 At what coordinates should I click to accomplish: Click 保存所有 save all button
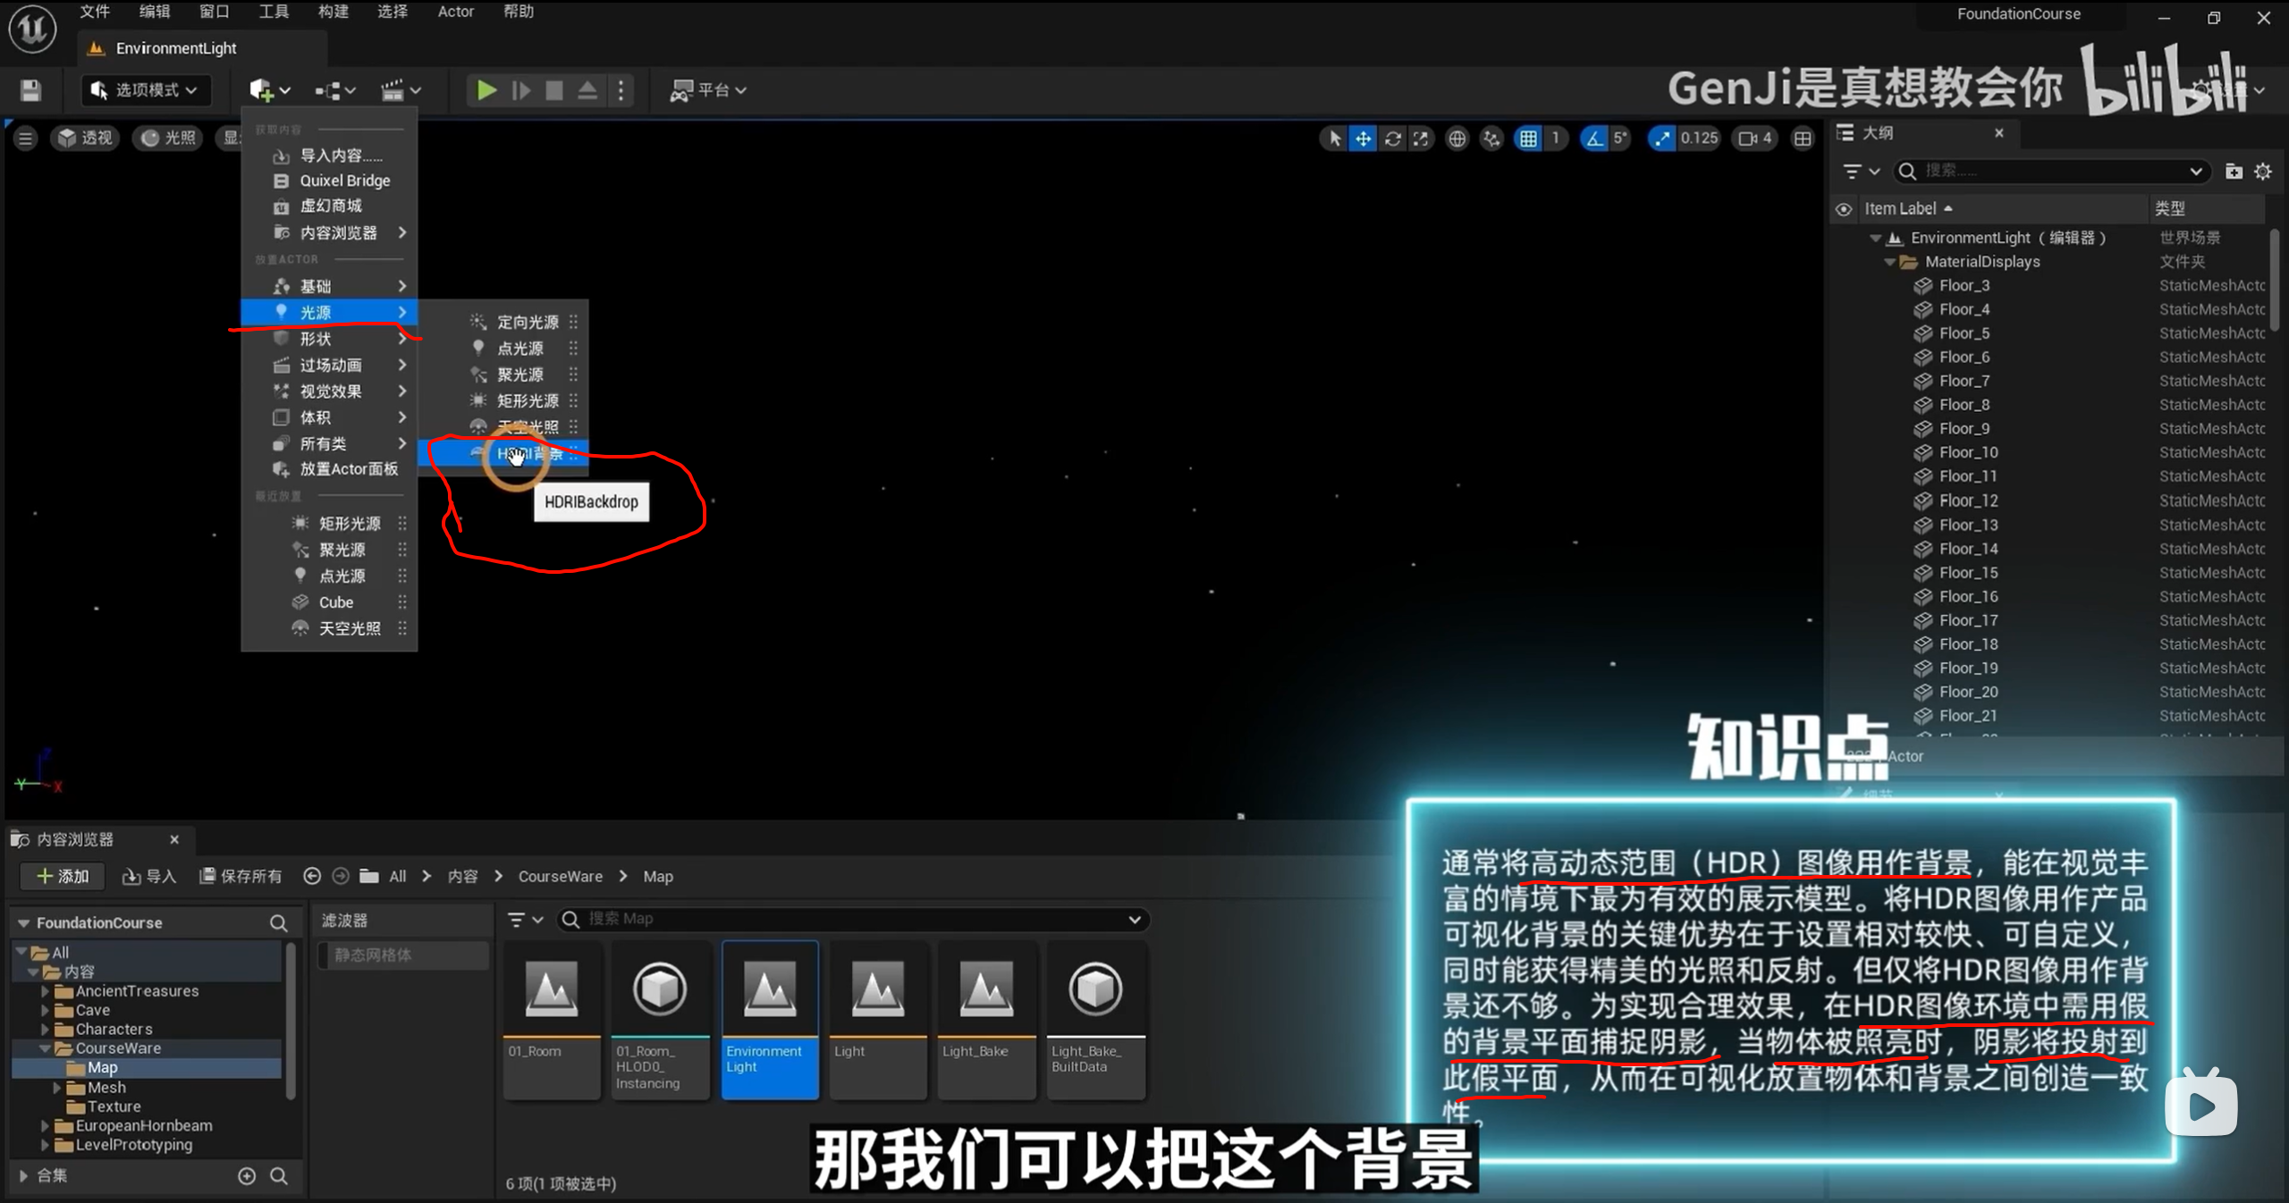point(241,877)
